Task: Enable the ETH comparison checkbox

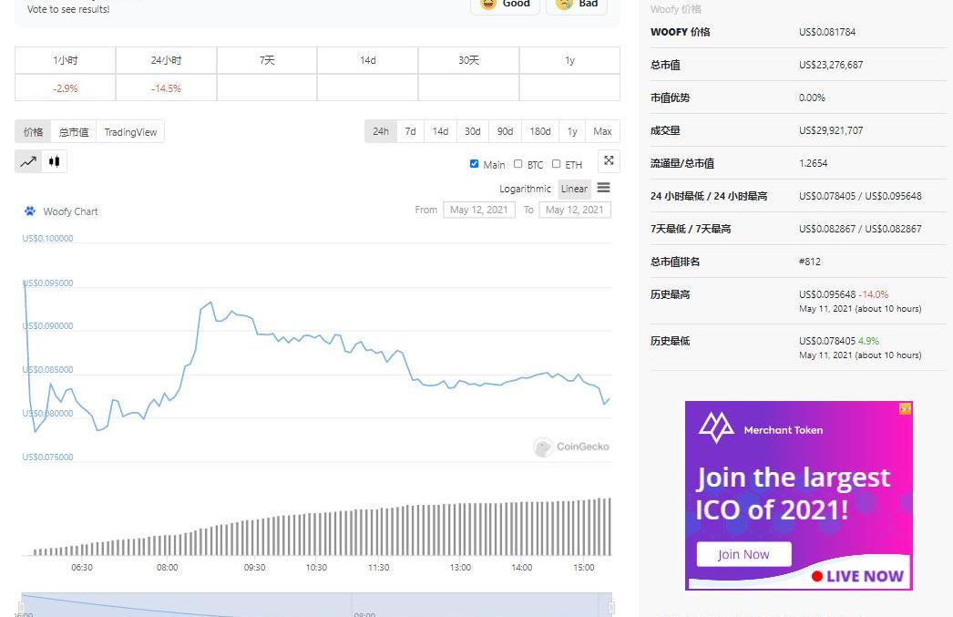Action: click(556, 163)
